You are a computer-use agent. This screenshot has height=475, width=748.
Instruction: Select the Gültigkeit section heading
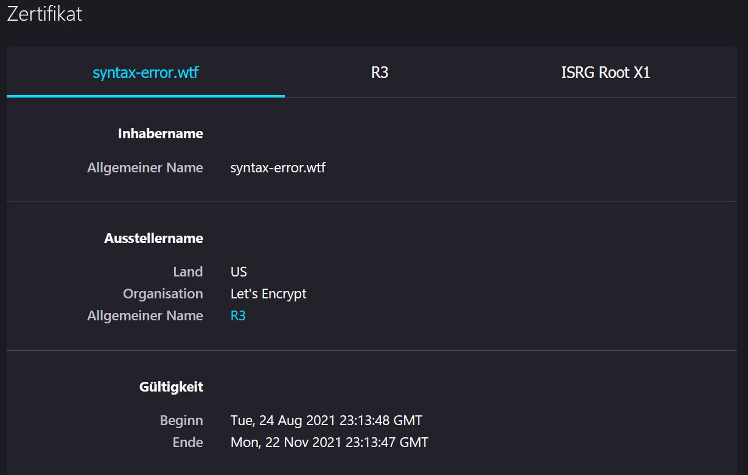(171, 386)
